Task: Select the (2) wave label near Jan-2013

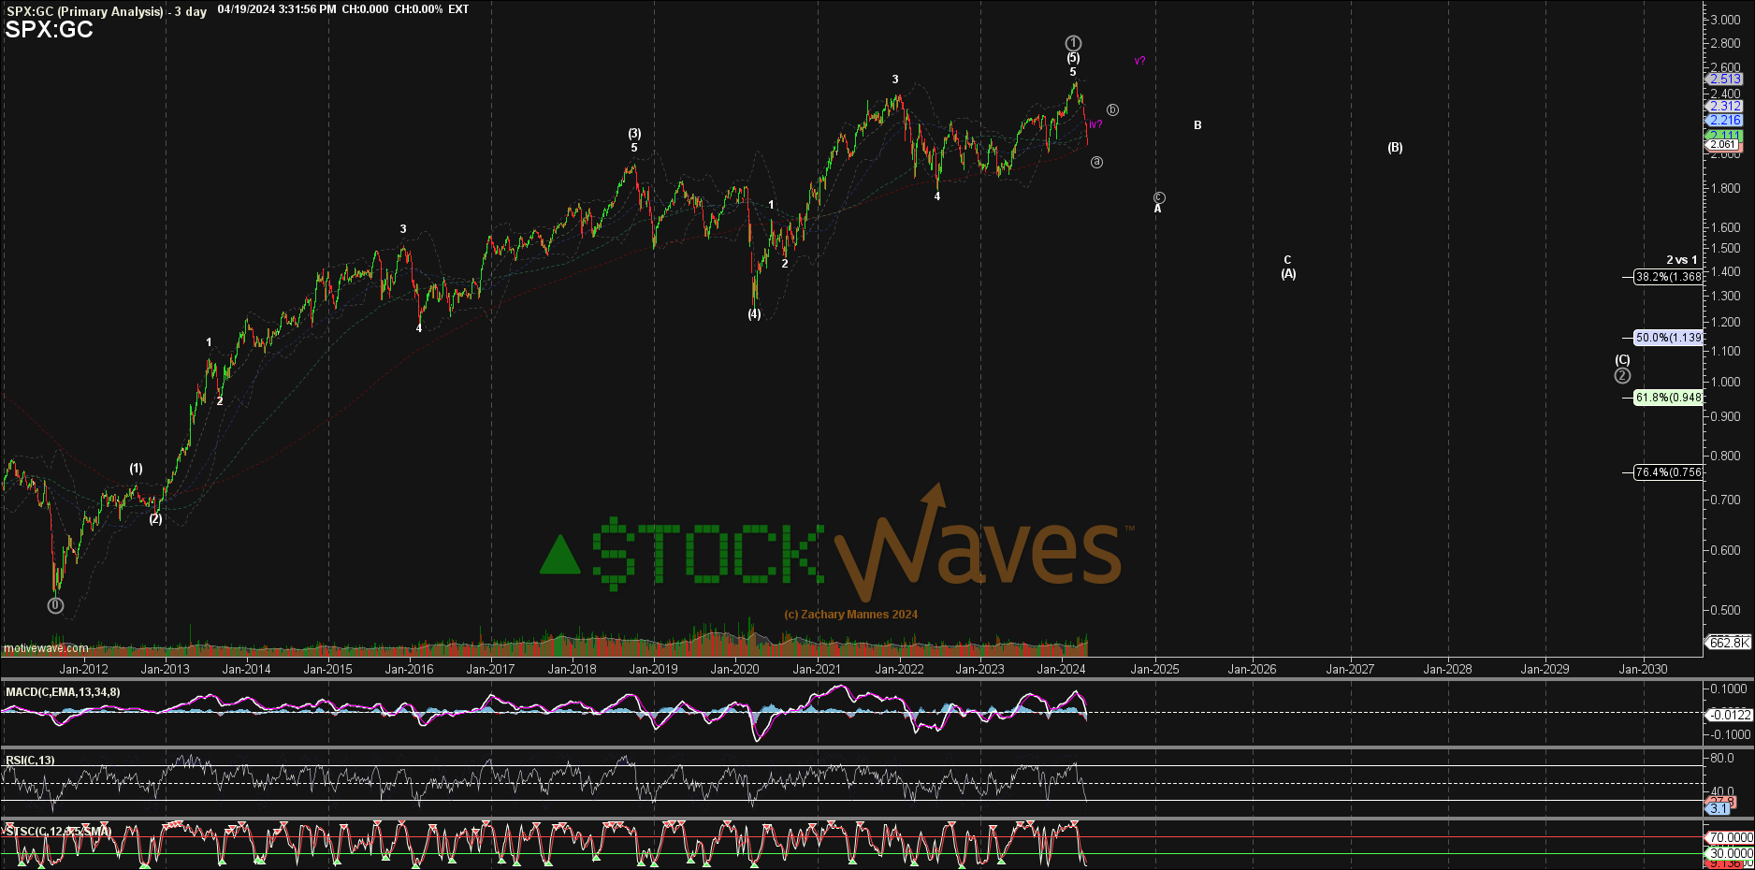Action: (155, 519)
